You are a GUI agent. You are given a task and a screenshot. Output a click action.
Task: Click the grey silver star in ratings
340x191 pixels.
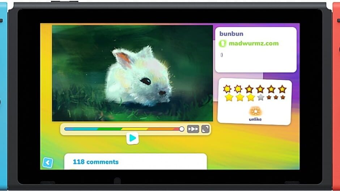click(260, 97)
